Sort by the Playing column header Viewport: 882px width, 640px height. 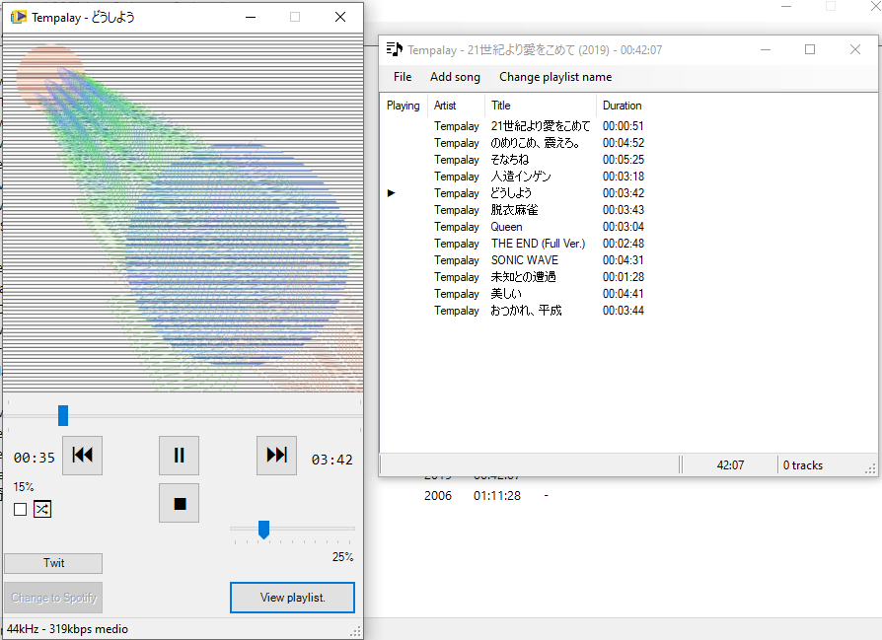404,106
